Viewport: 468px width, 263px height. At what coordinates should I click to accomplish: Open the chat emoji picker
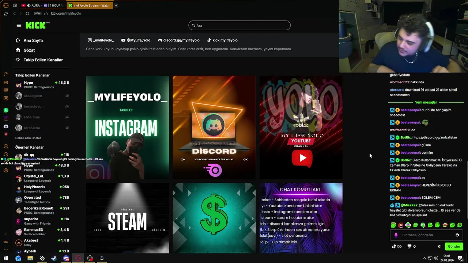[457, 235]
